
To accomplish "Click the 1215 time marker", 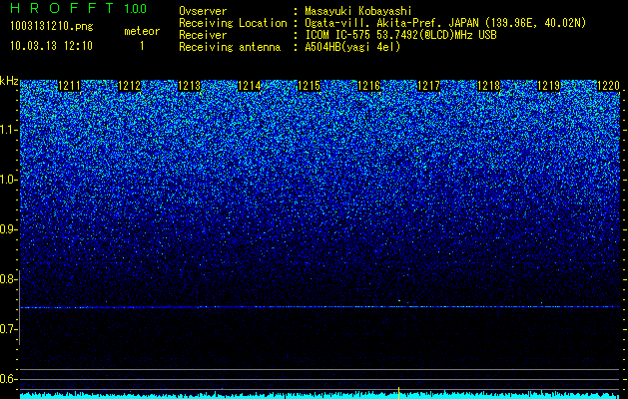I will click(x=310, y=86).
